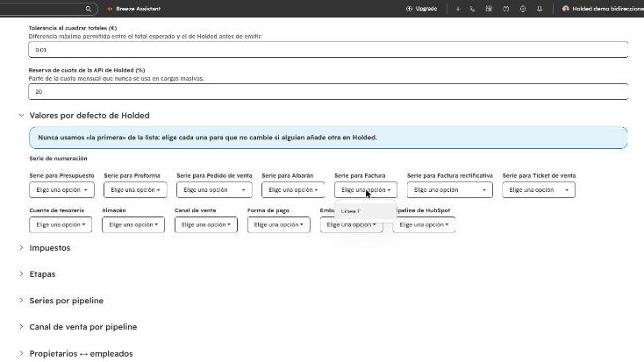Image resolution: width=644 pixels, height=362 pixels.
Task: Click the Reserva de cuota API field
Action: click(328, 91)
